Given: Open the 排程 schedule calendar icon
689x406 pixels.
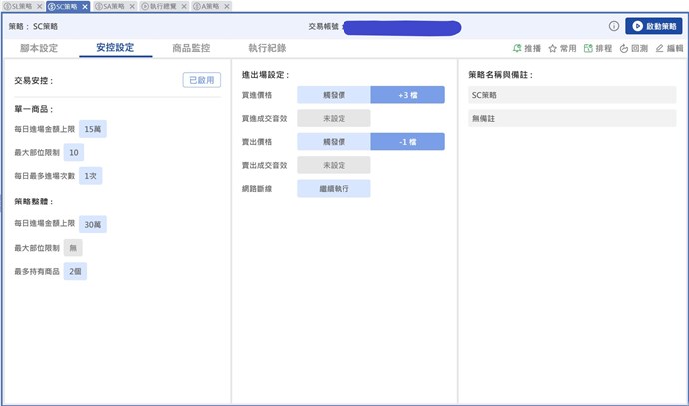Looking at the screenshot, I should point(598,48).
